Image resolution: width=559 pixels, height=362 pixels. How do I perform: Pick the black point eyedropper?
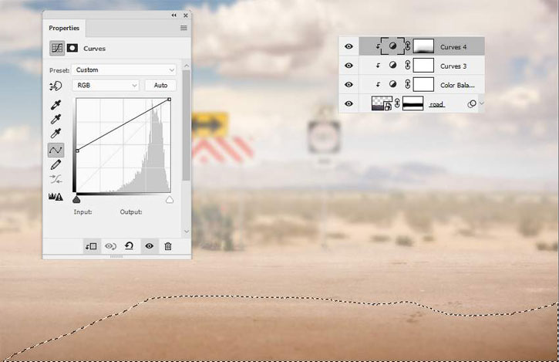pos(56,105)
